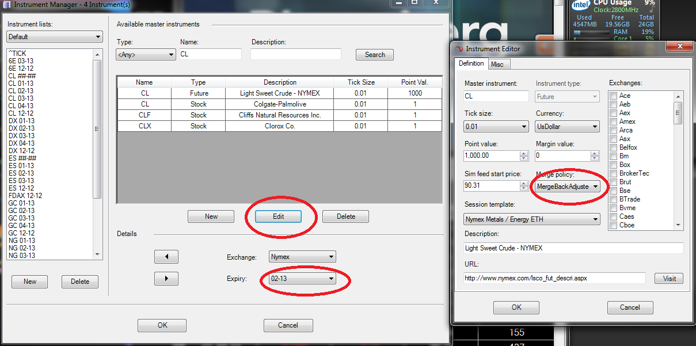Click the URL field in Instrument Editor
The image size is (696, 346).
(x=555, y=278)
